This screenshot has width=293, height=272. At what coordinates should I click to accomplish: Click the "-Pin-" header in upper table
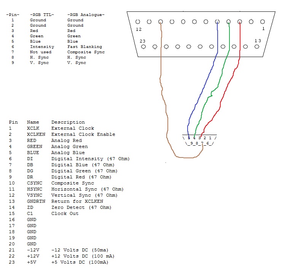(x=13, y=15)
